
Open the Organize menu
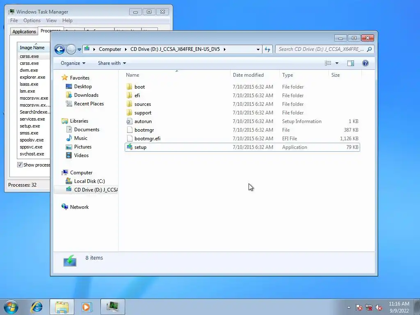[x=73, y=63]
